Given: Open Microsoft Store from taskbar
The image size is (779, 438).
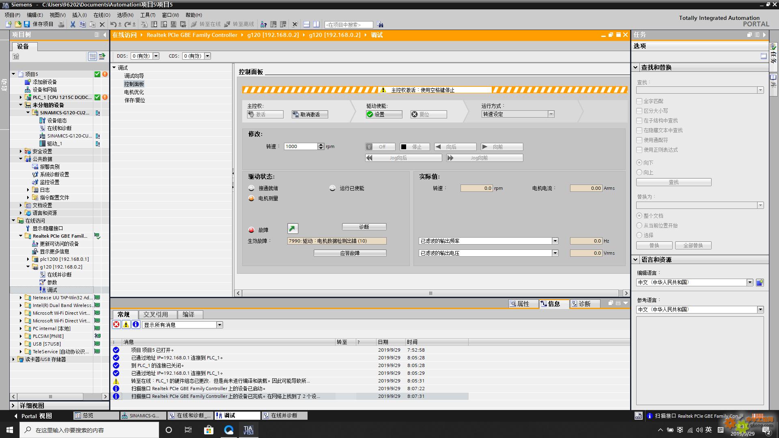Looking at the screenshot, I should pos(209,430).
